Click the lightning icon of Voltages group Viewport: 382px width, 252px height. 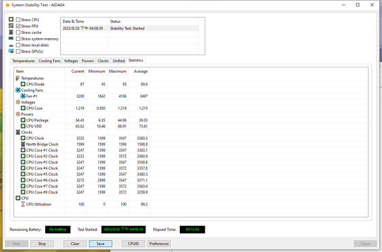point(18,102)
